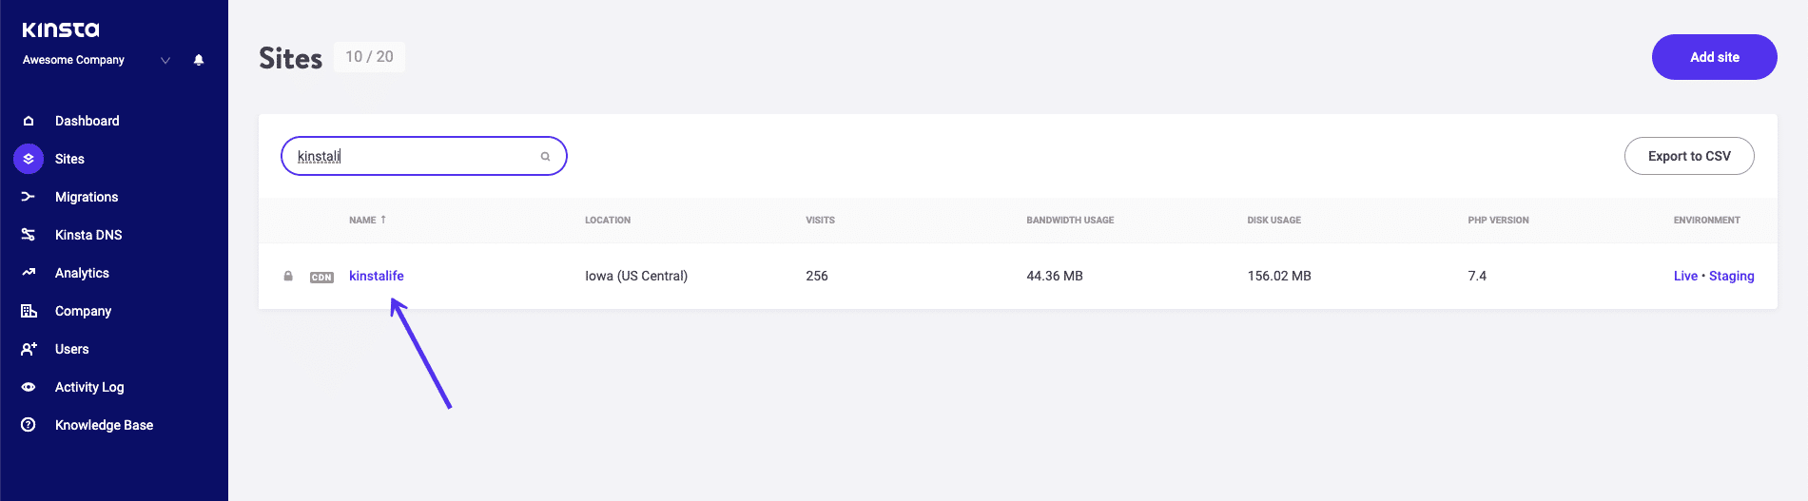The height and width of the screenshot is (501, 1808).
Task: Click the Analytics chart icon
Action: 29,273
